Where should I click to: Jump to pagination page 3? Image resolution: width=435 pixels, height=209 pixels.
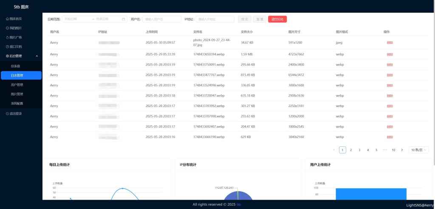pyautogui.click(x=359, y=150)
